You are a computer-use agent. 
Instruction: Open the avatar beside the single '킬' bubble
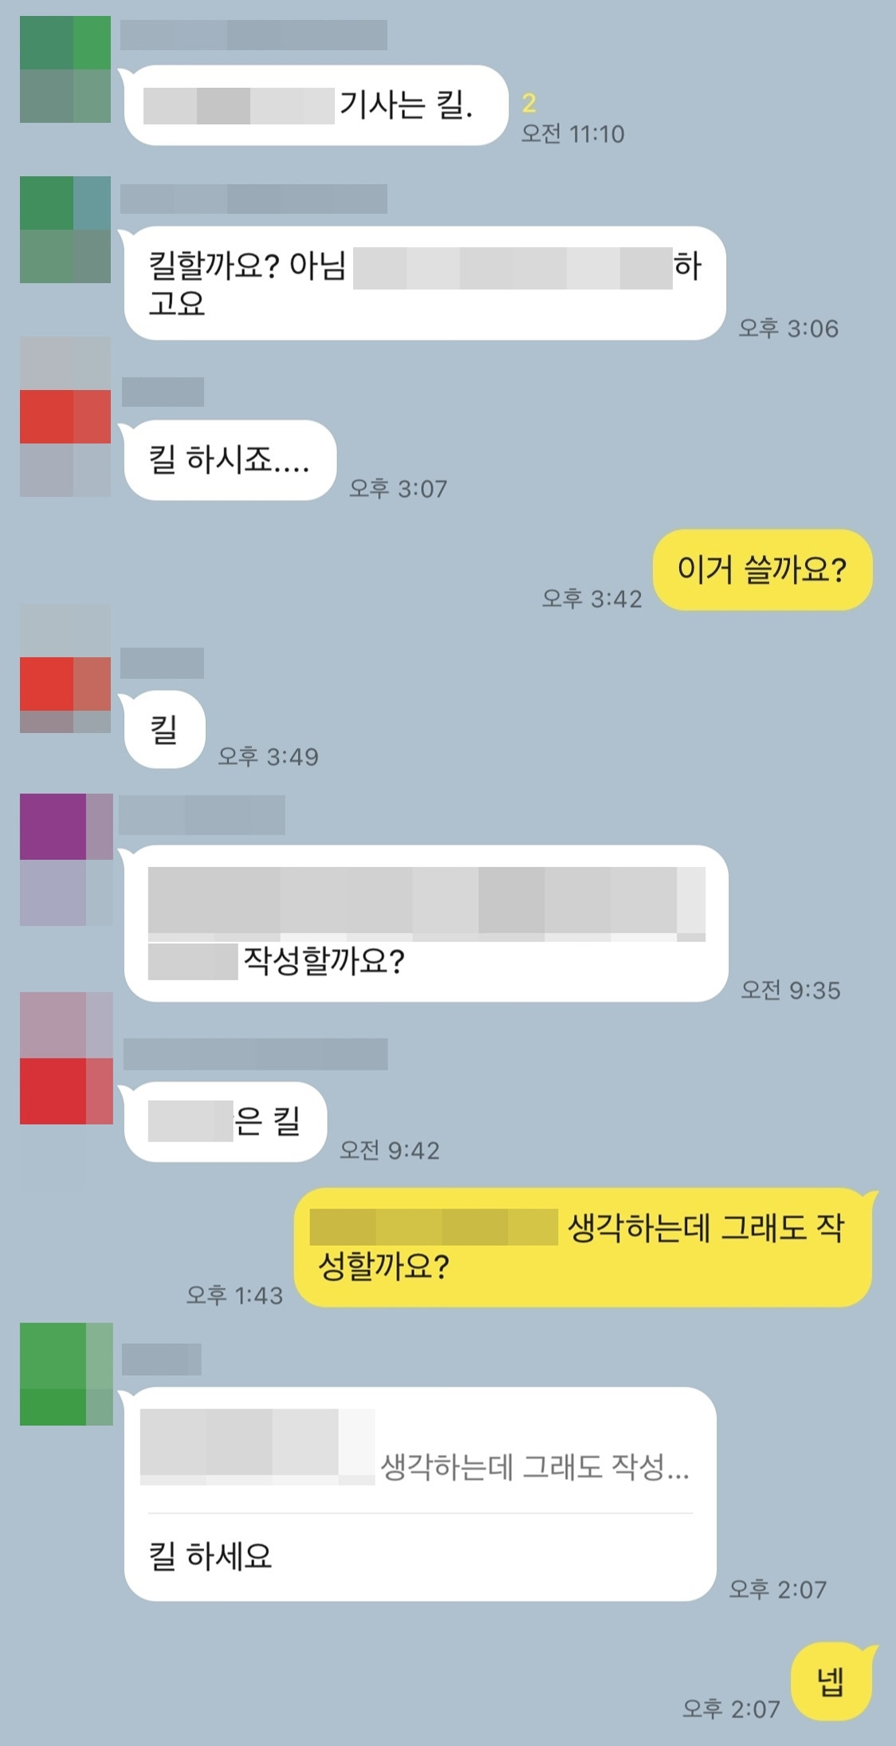[65, 669]
